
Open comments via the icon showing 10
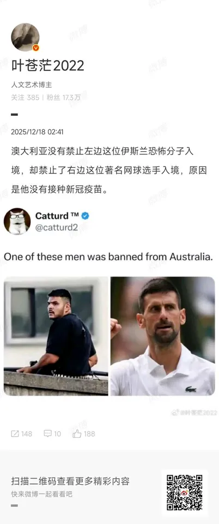point(47,433)
